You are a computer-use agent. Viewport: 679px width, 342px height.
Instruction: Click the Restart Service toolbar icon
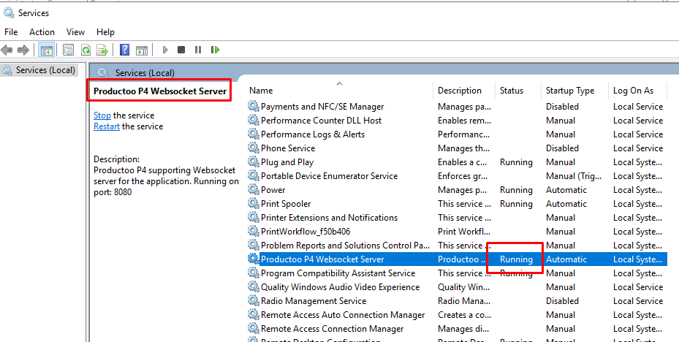215,50
